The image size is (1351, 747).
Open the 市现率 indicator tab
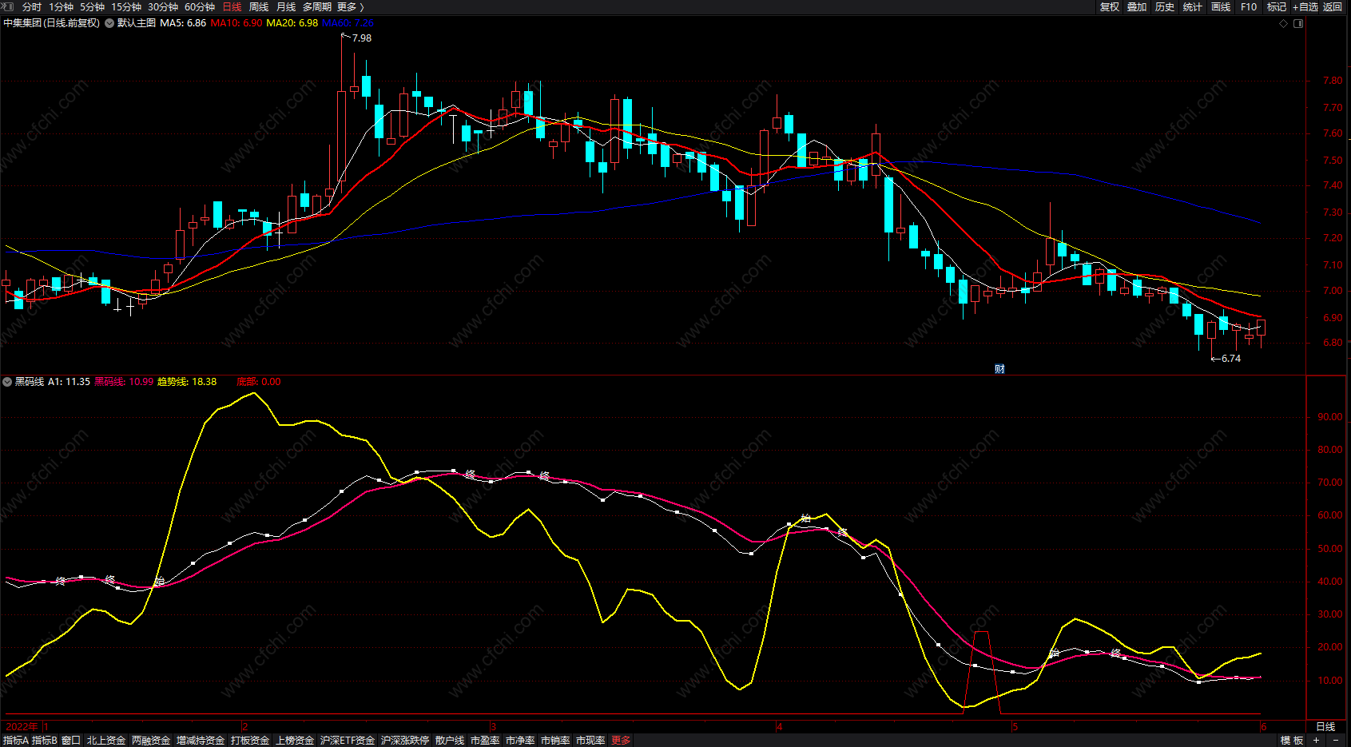point(590,741)
